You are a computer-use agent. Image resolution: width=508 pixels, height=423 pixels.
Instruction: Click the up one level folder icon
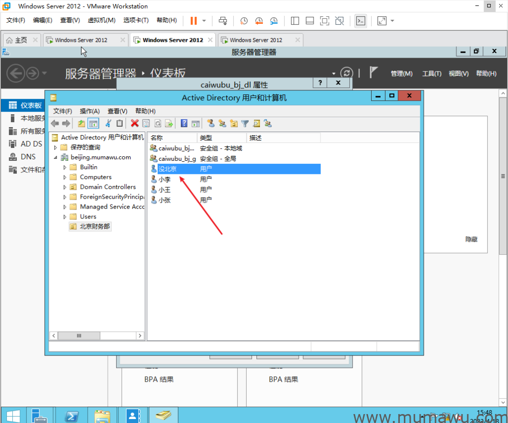click(x=81, y=124)
